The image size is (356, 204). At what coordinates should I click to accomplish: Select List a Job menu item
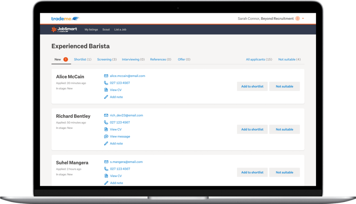coord(120,30)
